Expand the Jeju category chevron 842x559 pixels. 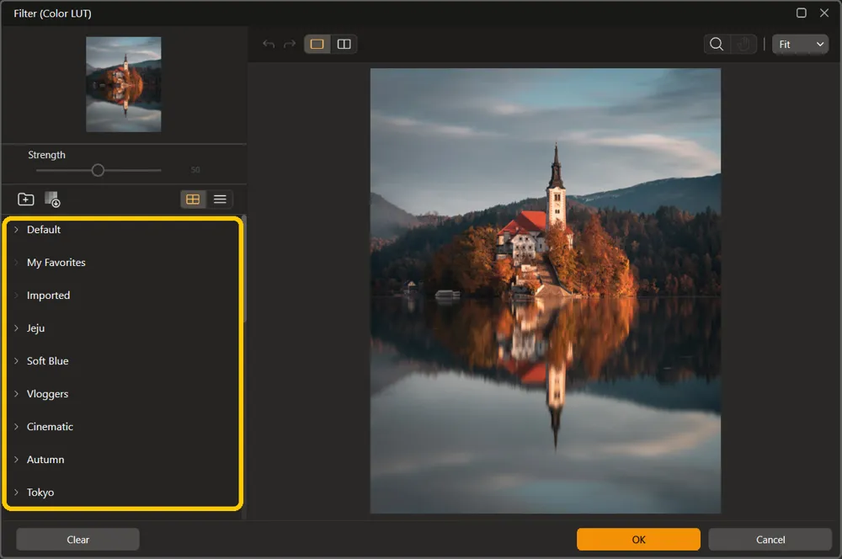click(16, 328)
